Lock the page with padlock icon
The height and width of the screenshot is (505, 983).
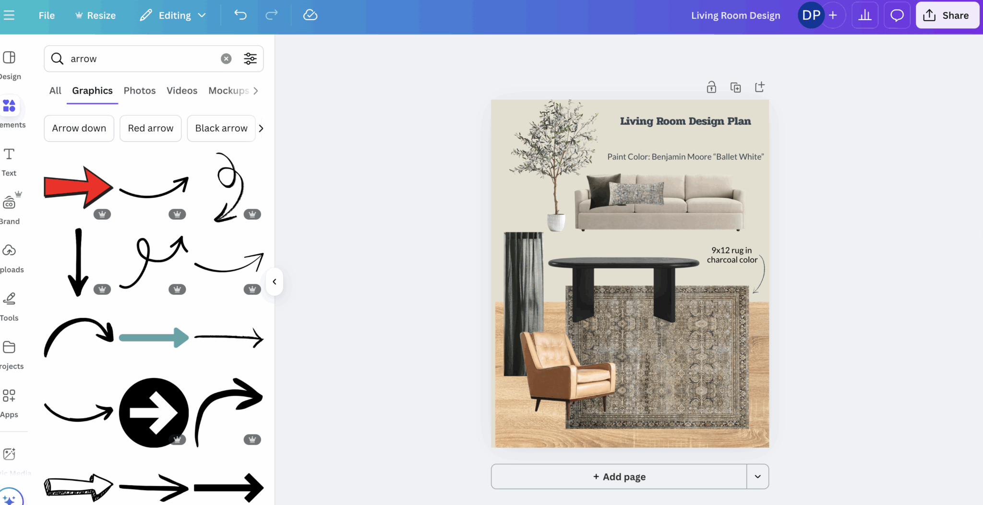click(x=711, y=87)
